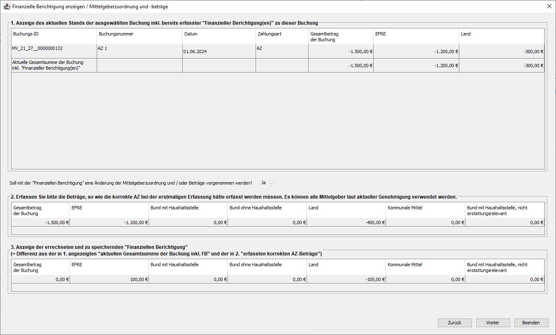Image resolution: width=556 pixels, height=335 pixels.
Task: Select calculated Land -100,00 € in section 3
Action: (346, 279)
